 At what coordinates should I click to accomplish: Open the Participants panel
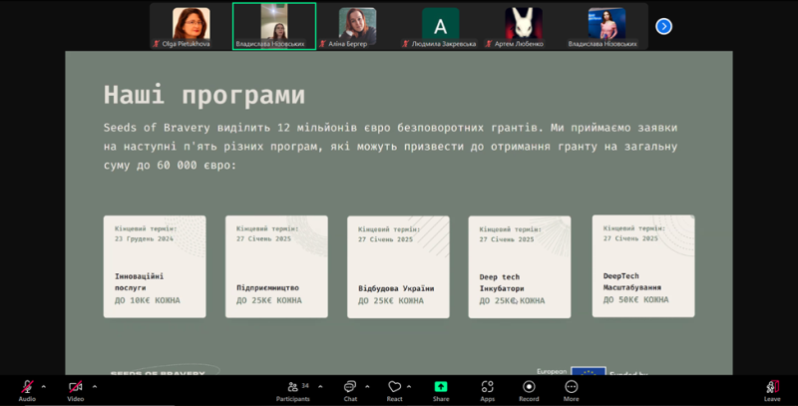(291, 386)
